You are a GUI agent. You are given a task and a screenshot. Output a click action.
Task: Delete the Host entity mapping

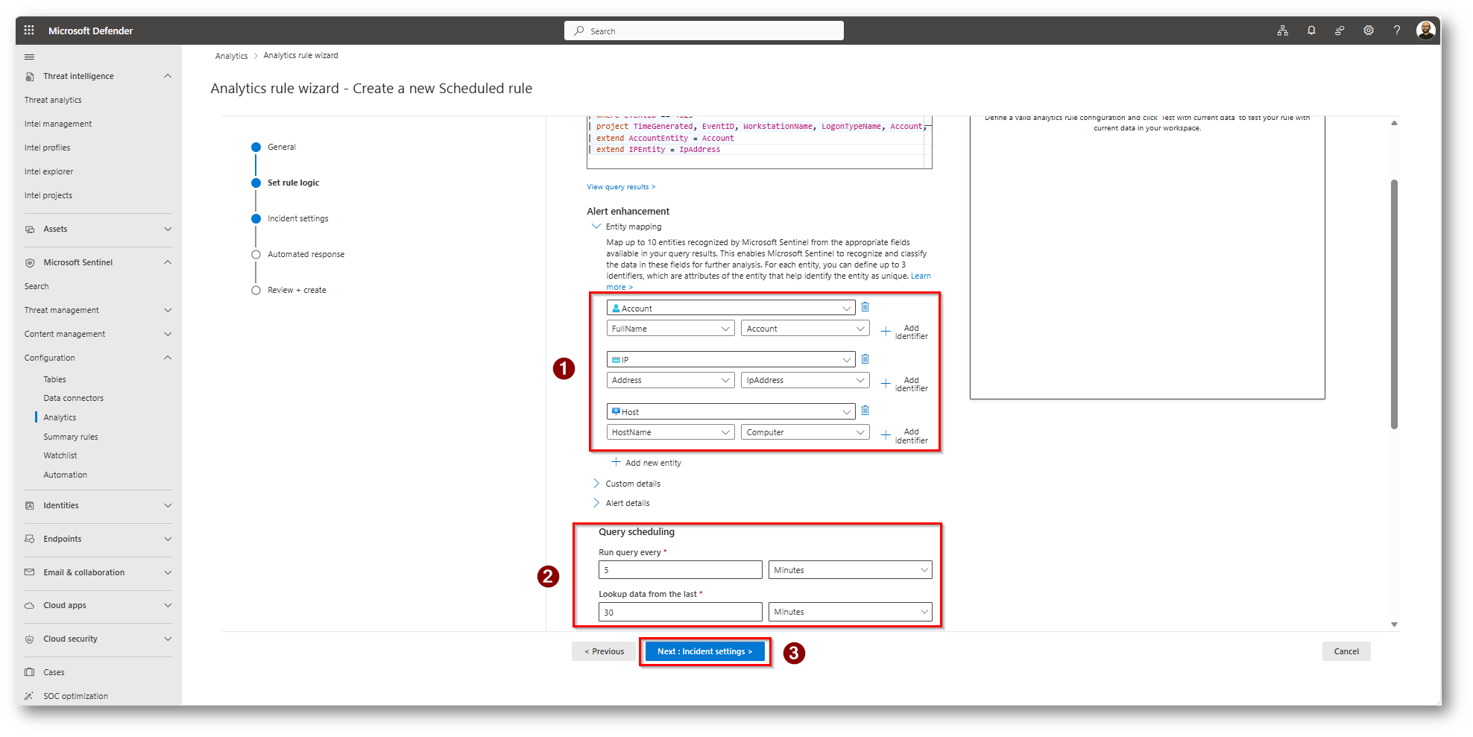(x=865, y=411)
